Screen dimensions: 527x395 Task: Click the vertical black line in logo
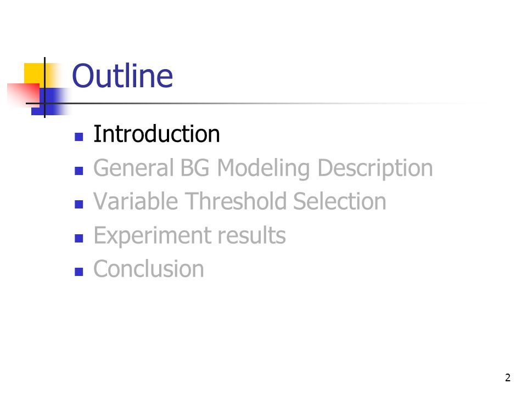pyautogui.click(x=44, y=87)
